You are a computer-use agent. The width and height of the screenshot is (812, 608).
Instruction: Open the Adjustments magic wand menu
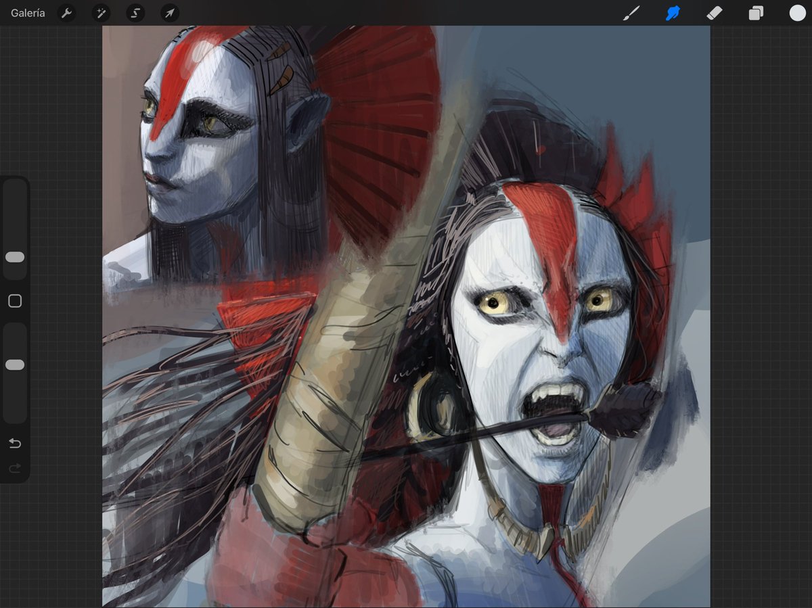pos(101,13)
